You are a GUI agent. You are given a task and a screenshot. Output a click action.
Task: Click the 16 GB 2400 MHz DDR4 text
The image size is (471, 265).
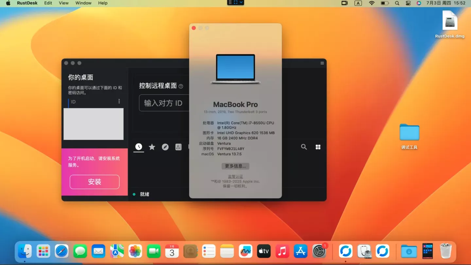tap(237, 138)
